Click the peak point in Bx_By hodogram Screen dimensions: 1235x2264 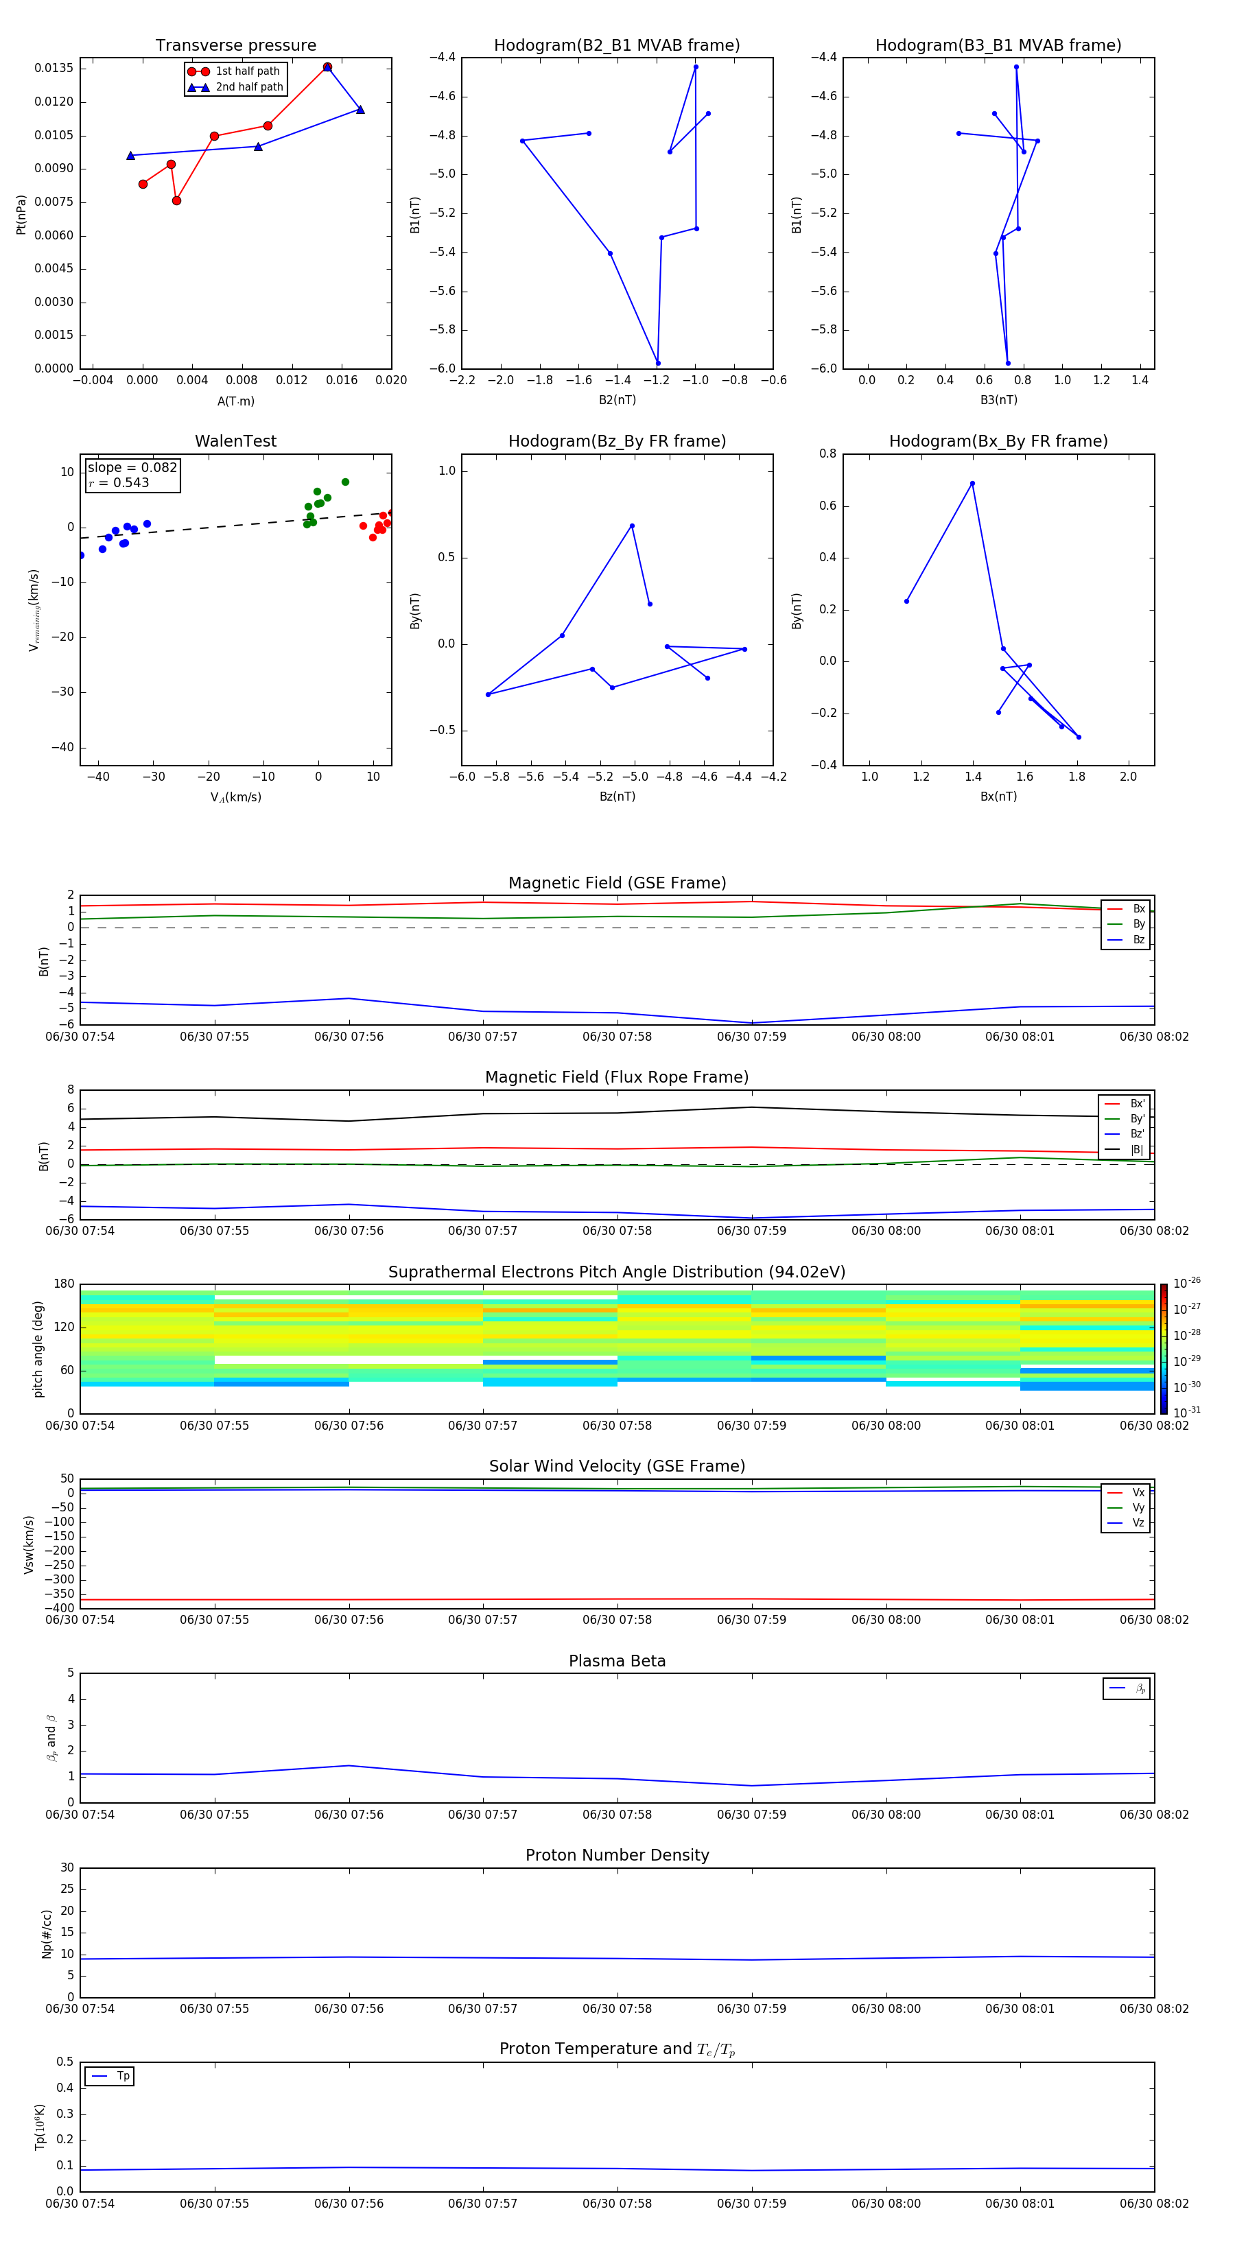tap(972, 484)
